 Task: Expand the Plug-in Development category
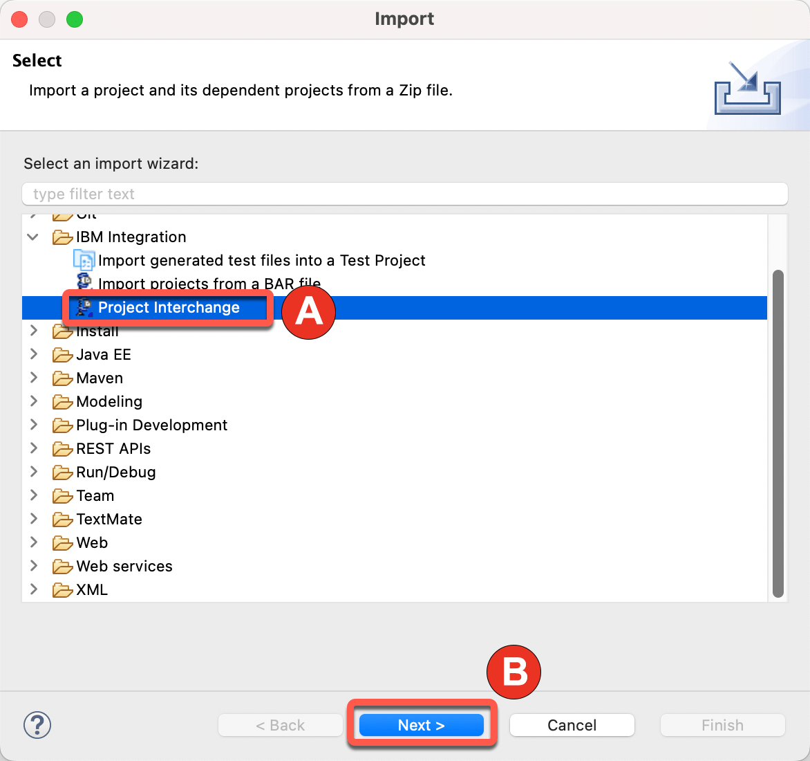pyautogui.click(x=32, y=425)
